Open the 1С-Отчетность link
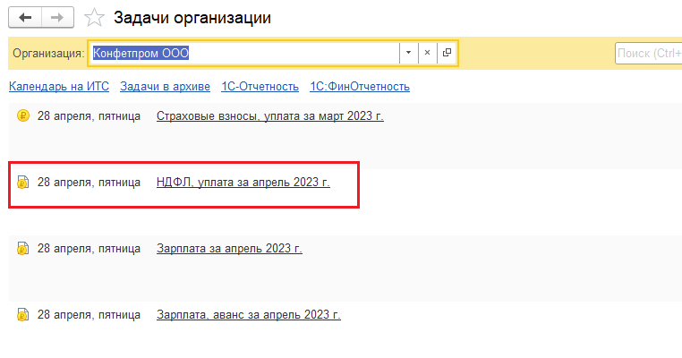682x358 pixels. [x=260, y=87]
